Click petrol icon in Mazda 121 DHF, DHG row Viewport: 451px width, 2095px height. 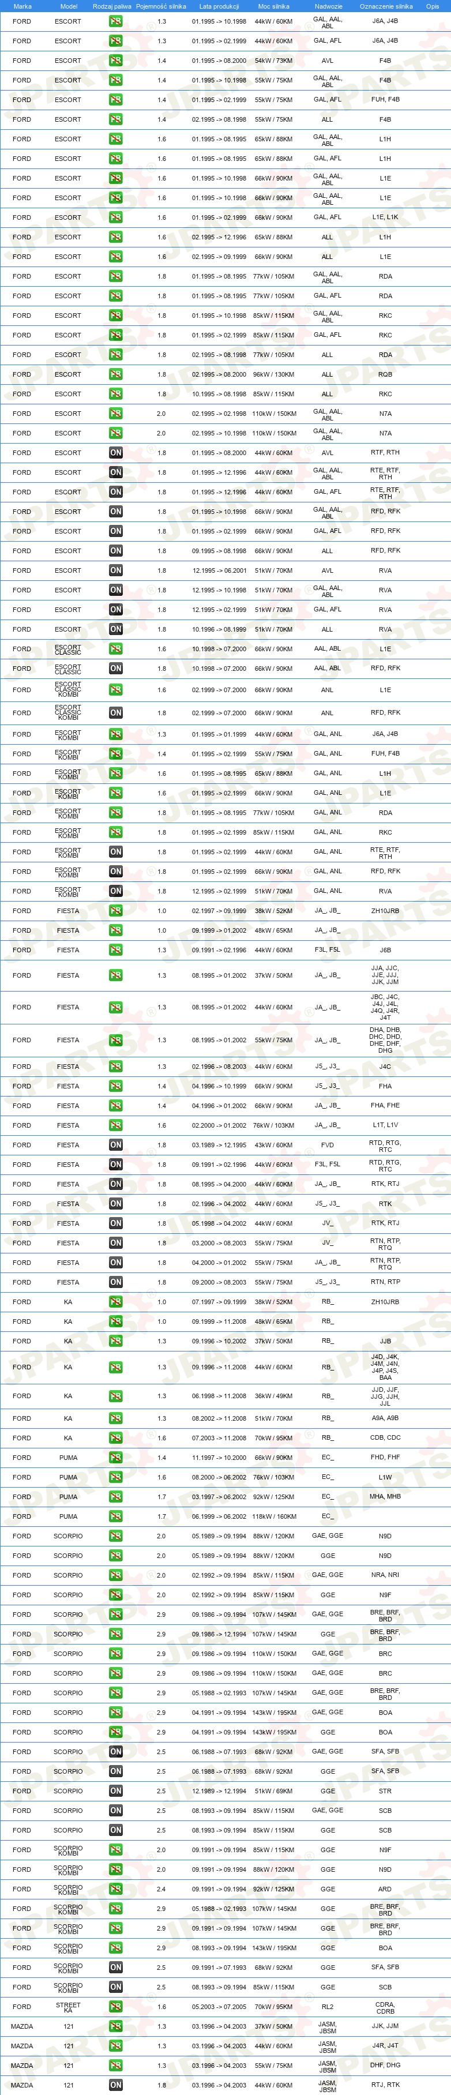coord(115,2066)
